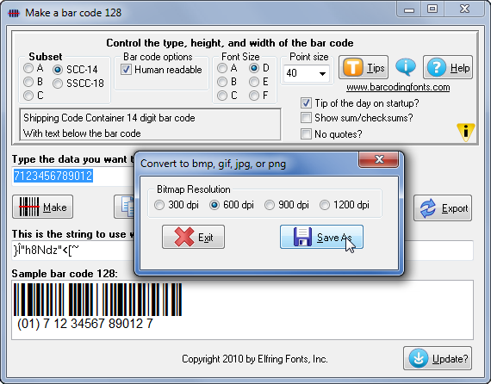491x384 pixels.
Task: Click the Export button
Action: (x=443, y=208)
